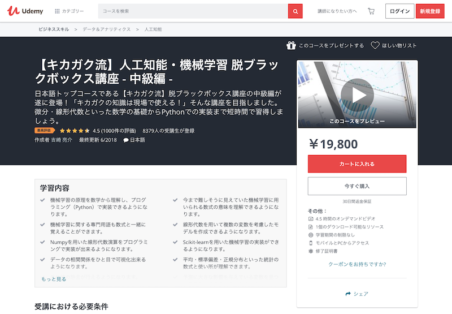Click the red search magnifier button

pyautogui.click(x=295, y=11)
